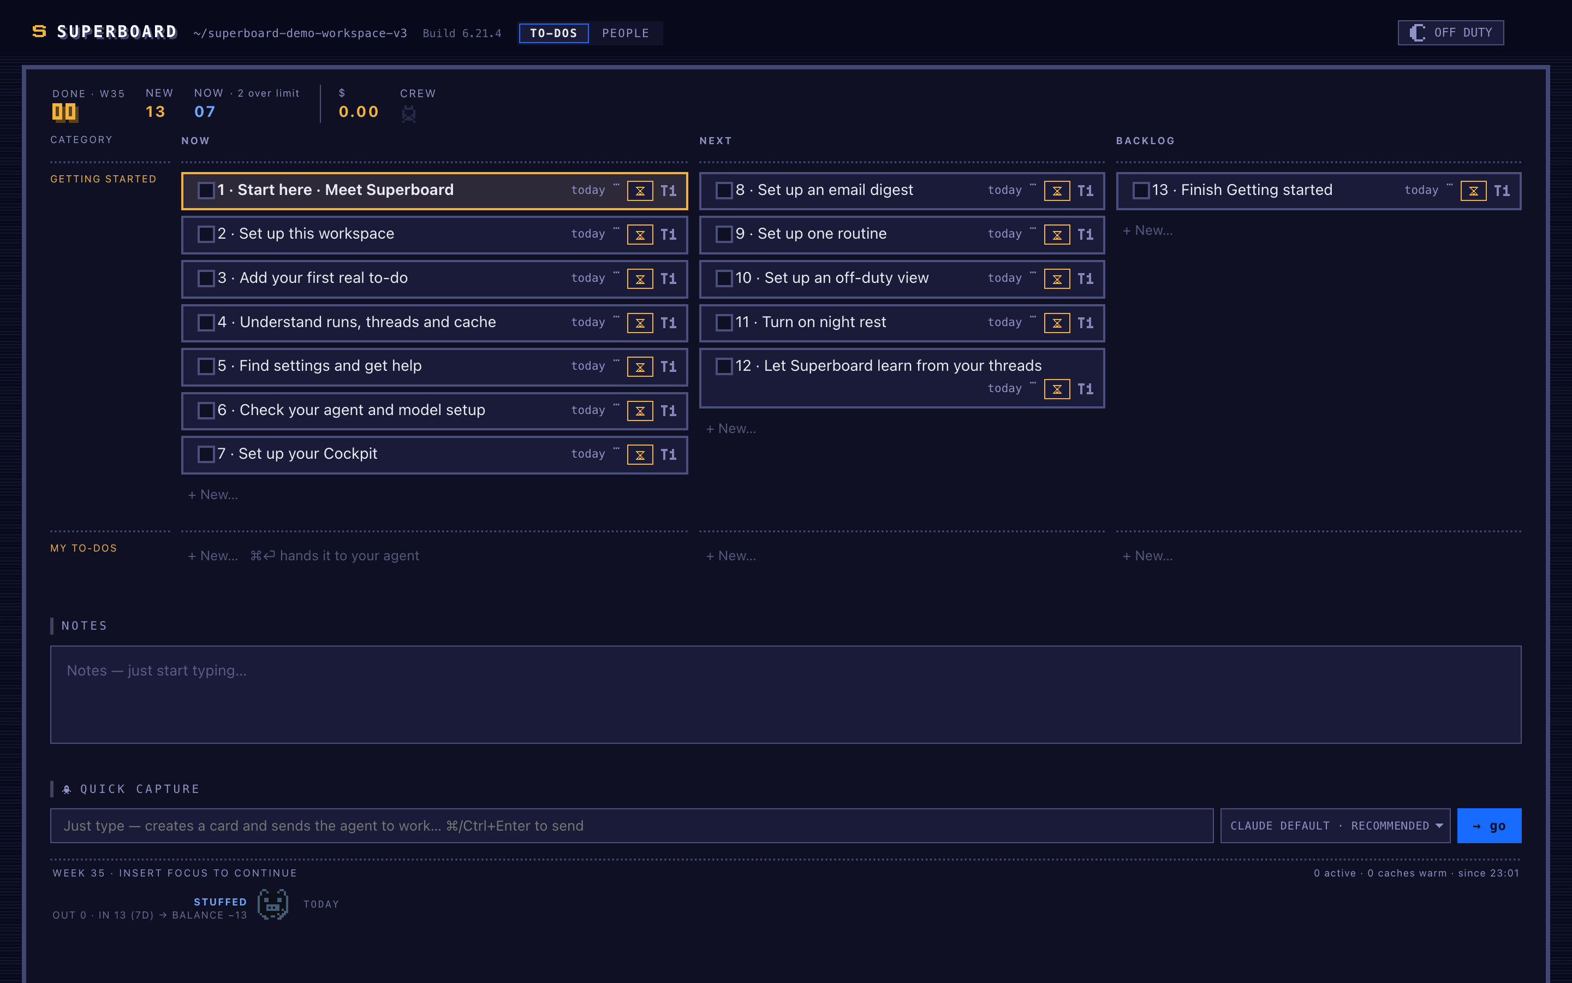Click hourglass icon on 'Let Superboard learn from your threads'
Screen dimensions: 1572x983
tap(1057, 389)
